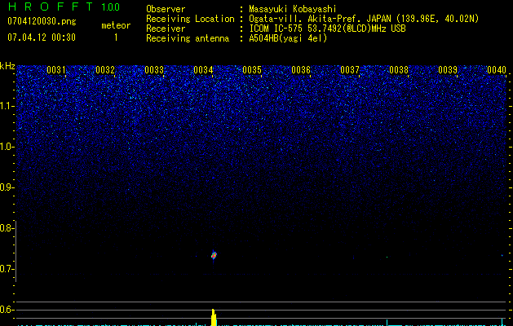Click the 0034 time marker
513x326 pixels.
(x=203, y=70)
